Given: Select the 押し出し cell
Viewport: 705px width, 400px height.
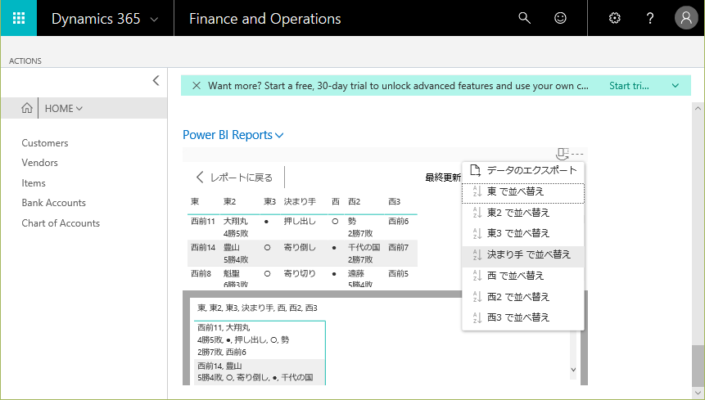Looking at the screenshot, I should [300, 222].
